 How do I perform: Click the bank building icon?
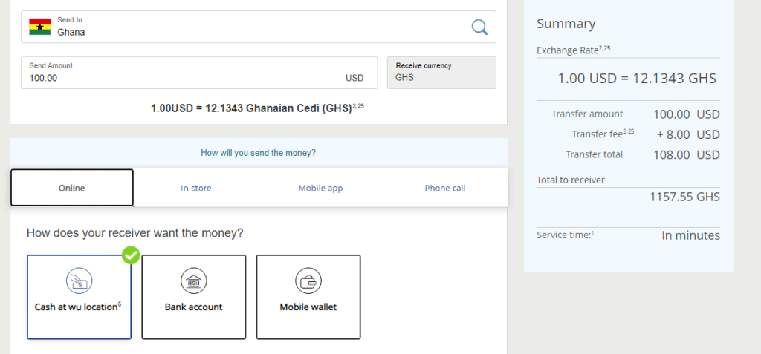click(x=194, y=281)
